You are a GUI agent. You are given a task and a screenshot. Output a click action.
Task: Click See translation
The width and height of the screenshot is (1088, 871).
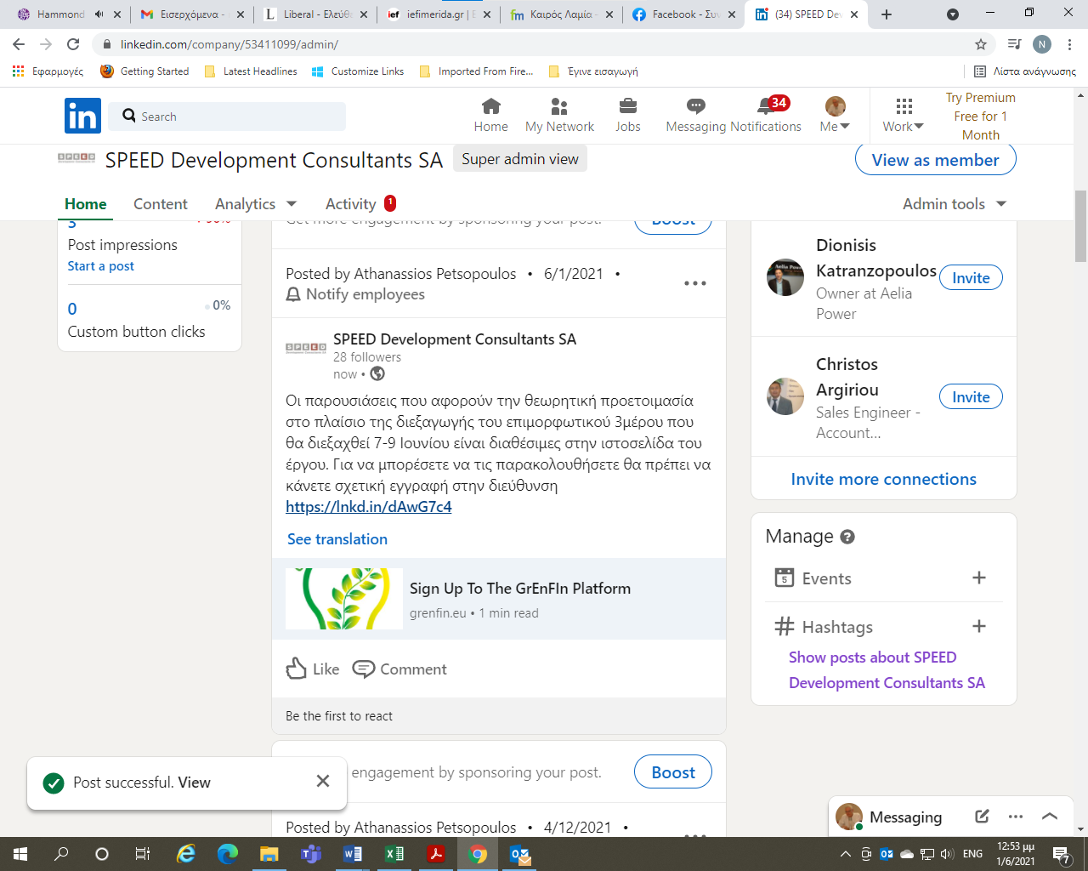pos(337,539)
